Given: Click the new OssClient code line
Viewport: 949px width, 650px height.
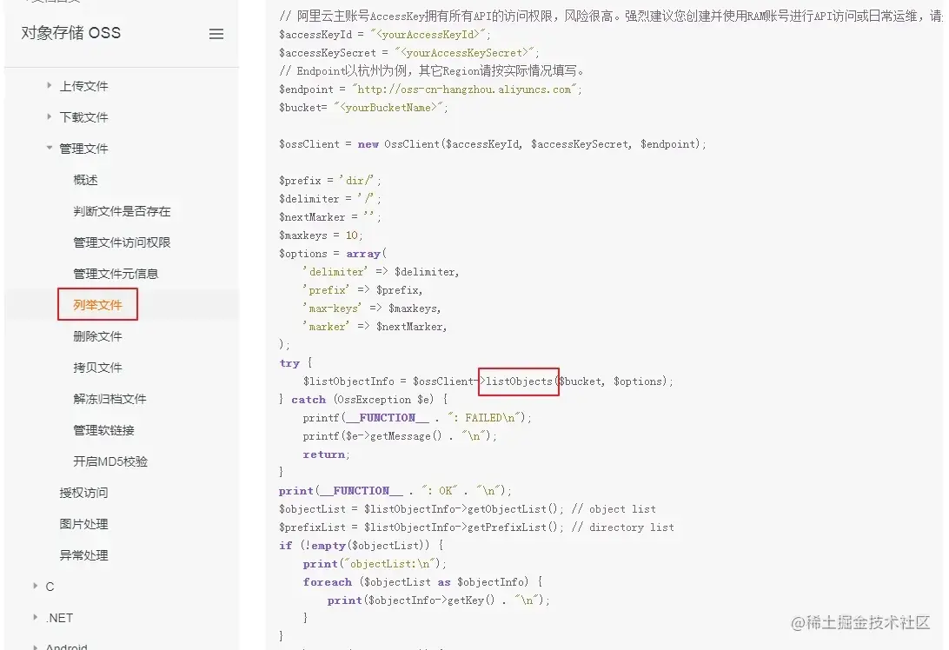Looking at the screenshot, I should point(492,144).
